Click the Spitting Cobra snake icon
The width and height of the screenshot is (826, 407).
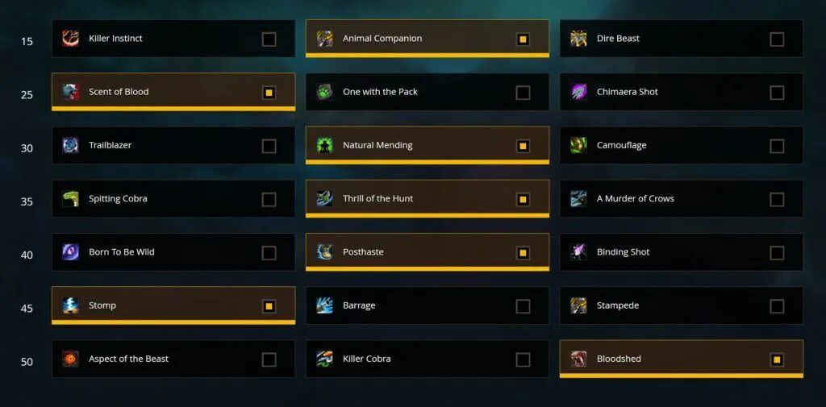(71, 198)
